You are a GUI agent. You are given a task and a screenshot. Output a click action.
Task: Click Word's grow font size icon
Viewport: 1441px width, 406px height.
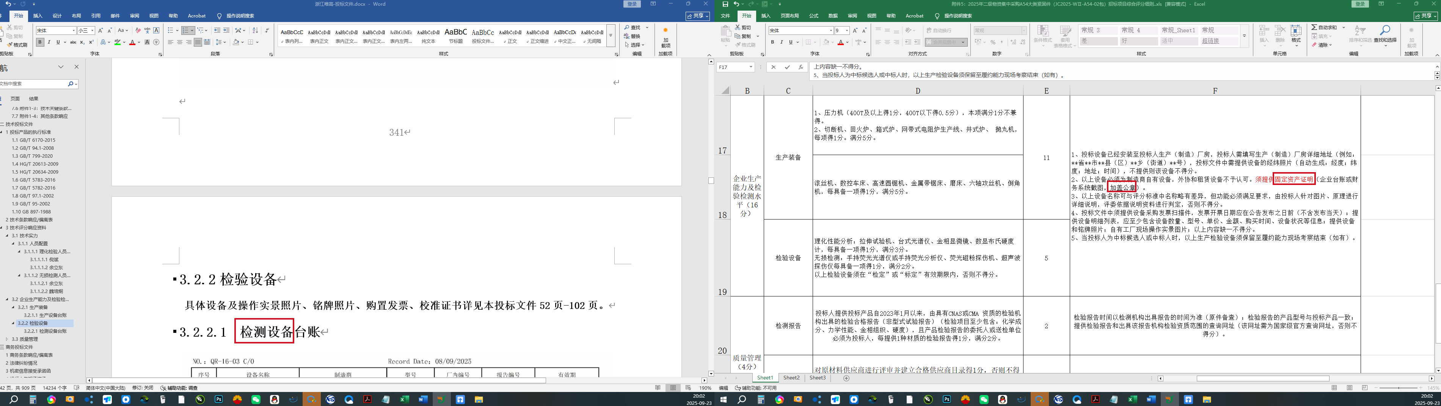(101, 30)
